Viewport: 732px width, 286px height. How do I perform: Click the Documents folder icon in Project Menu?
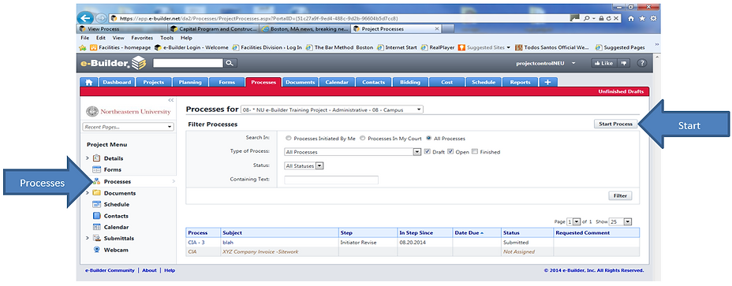click(x=97, y=193)
